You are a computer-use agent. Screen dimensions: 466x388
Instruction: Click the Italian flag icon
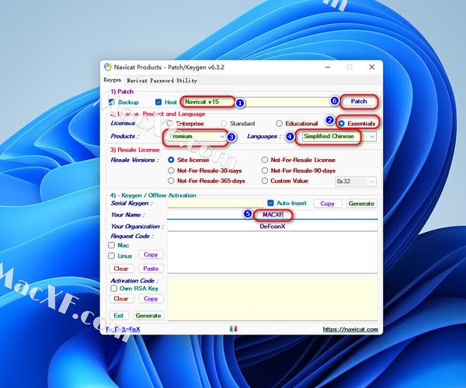tap(233, 328)
